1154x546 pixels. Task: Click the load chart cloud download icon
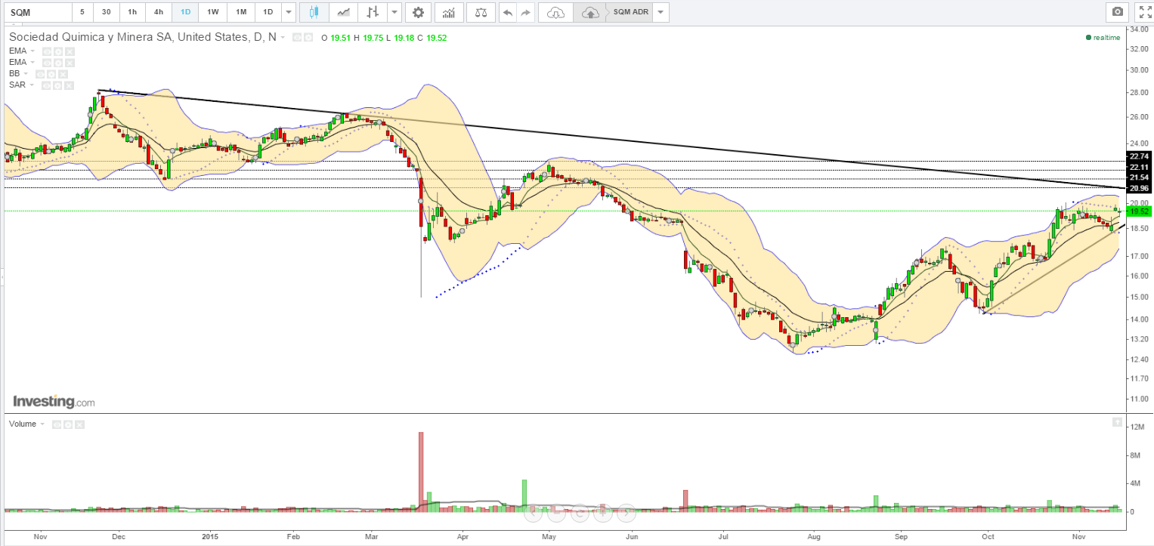pos(555,12)
